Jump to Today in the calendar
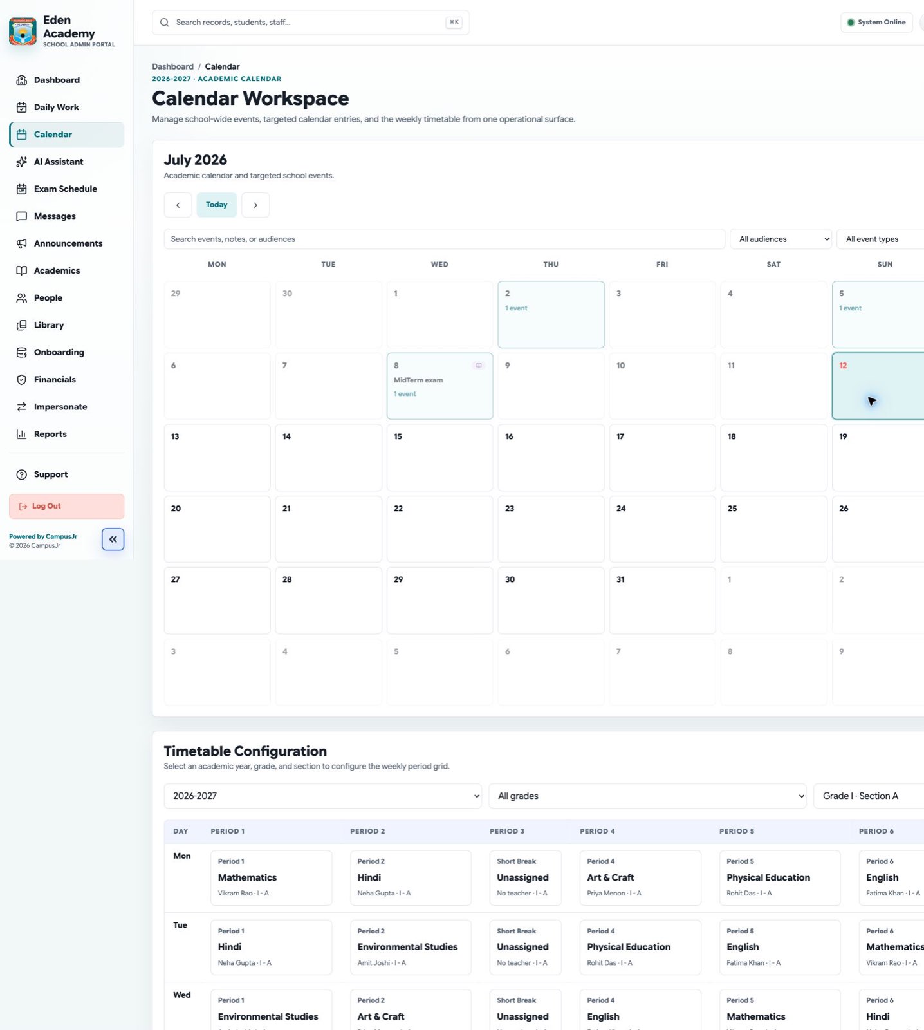This screenshot has height=1030, width=924. (217, 205)
